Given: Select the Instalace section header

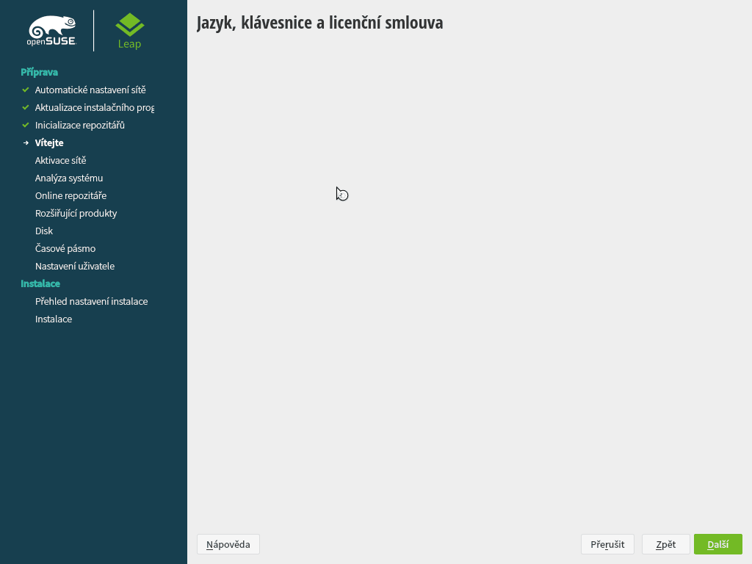Looking at the screenshot, I should tap(40, 283).
